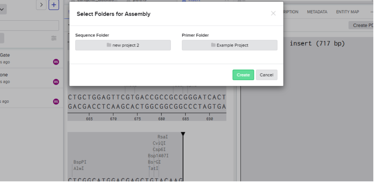Focus the sidebar search field
The width and height of the screenshot is (383, 187).
coord(29,26)
